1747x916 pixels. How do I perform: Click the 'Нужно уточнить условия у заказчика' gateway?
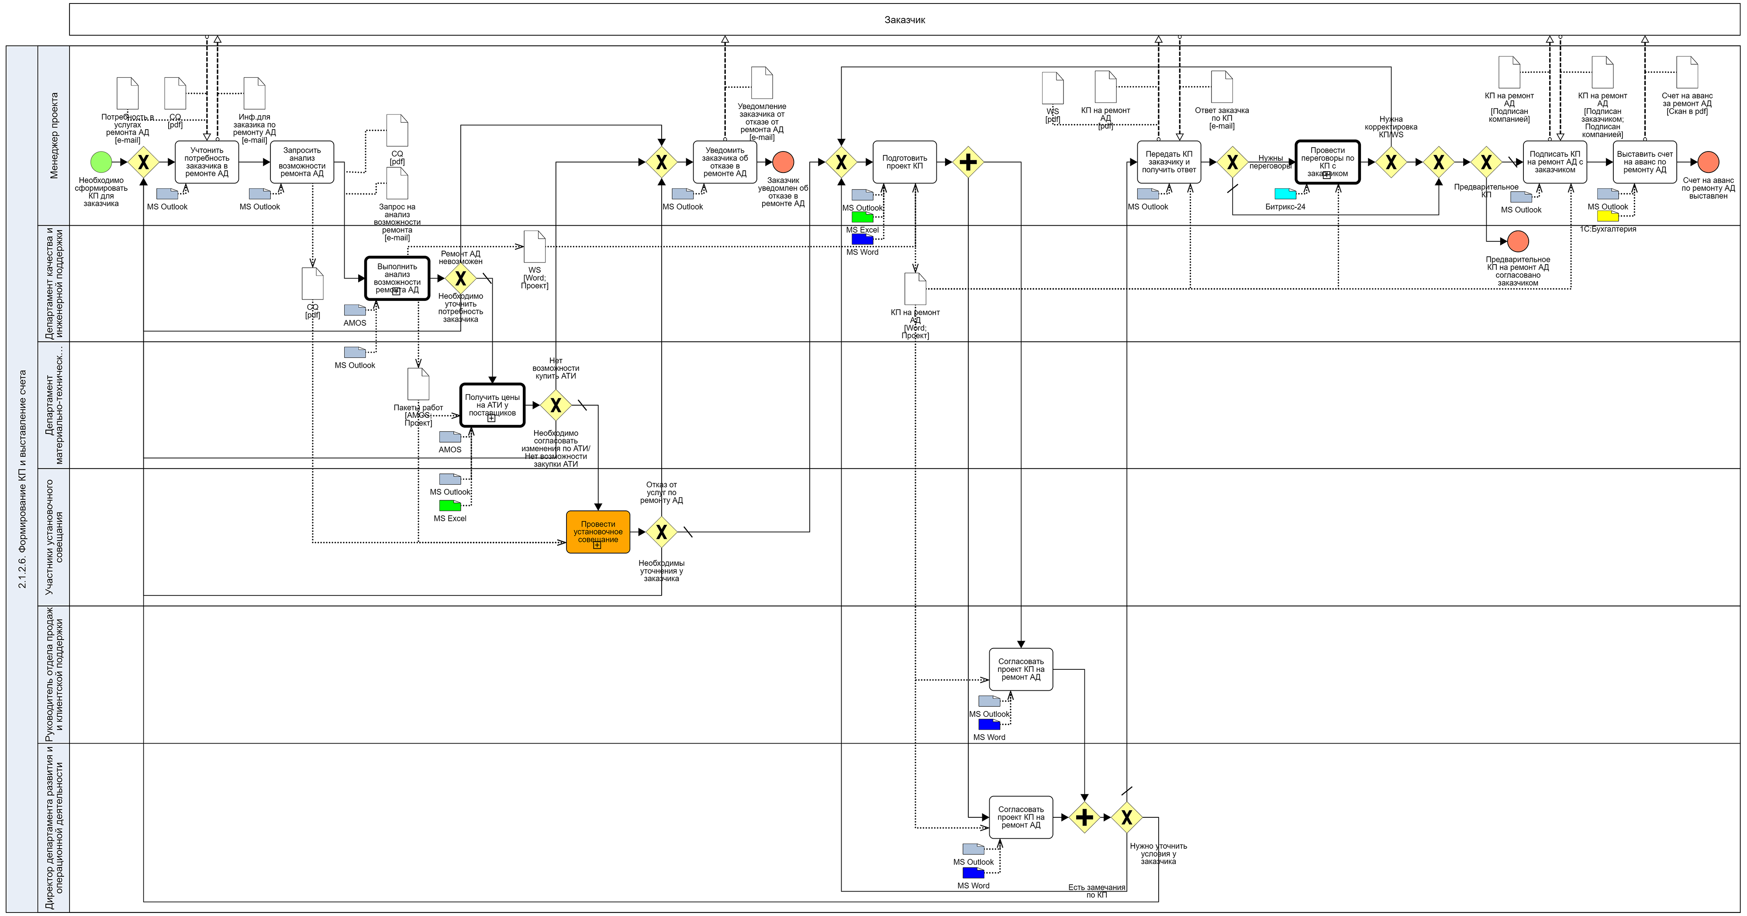coord(1126,817)
